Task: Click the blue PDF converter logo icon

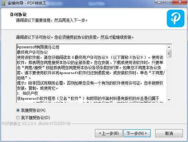Action: tap(175, 19)
